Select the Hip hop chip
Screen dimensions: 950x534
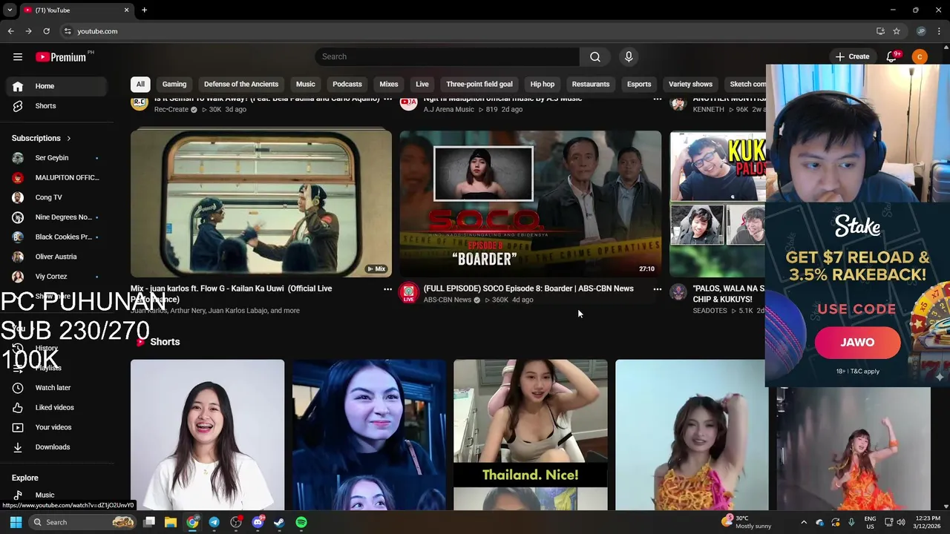coord(543,84)
